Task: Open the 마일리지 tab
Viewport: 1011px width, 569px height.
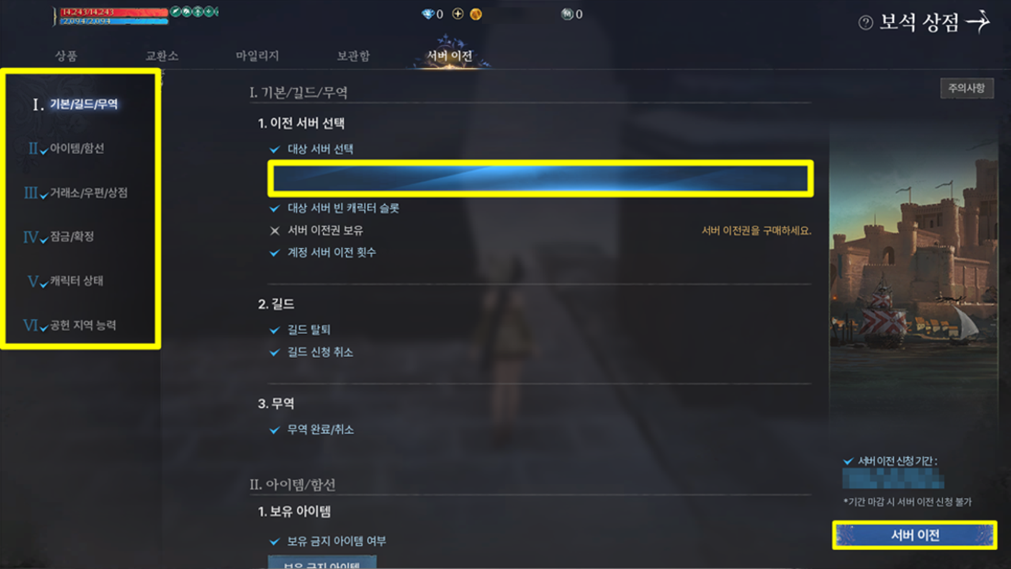Action: pos(257,56)
